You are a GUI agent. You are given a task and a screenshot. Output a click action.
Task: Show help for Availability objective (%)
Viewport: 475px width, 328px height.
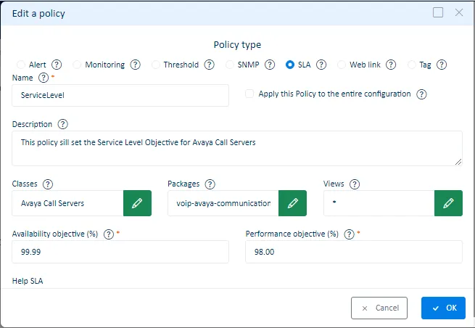pos(109,234)
